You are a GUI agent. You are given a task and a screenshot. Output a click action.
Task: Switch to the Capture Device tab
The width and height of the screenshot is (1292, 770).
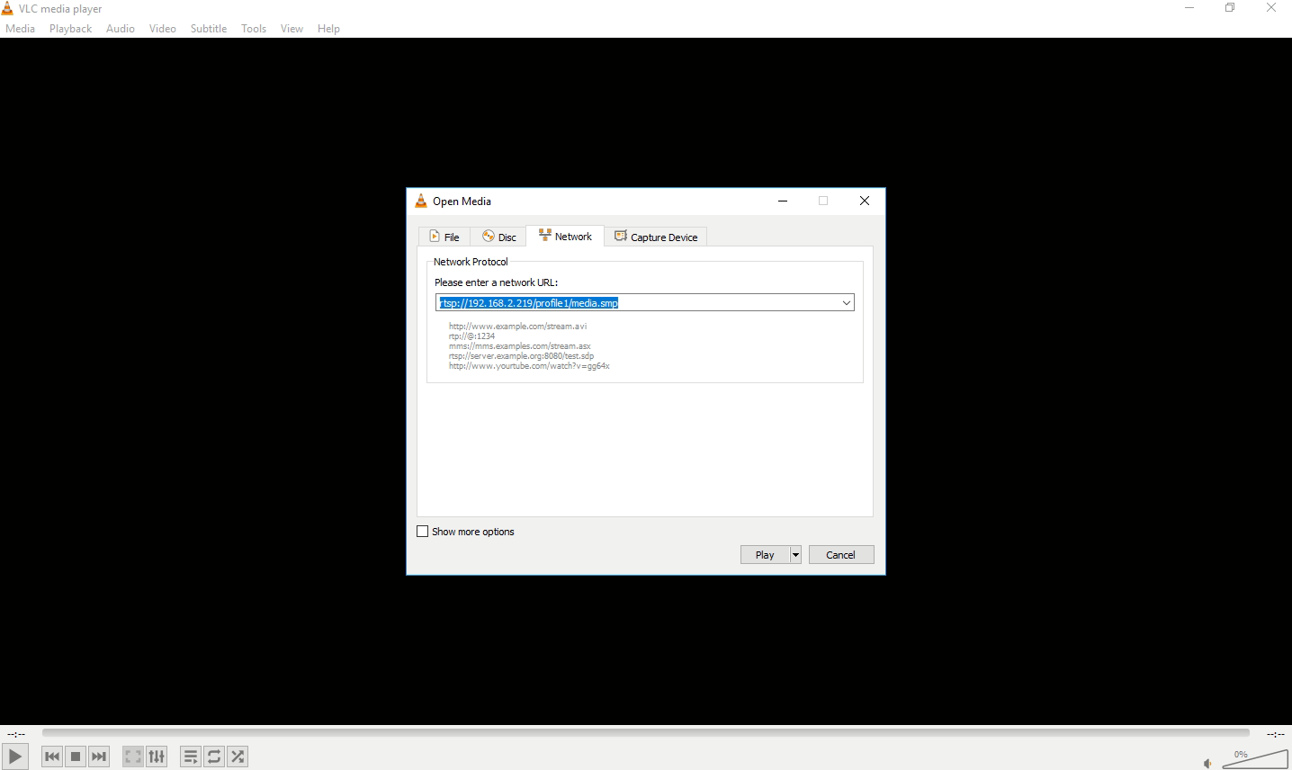(x=656, y=237)
